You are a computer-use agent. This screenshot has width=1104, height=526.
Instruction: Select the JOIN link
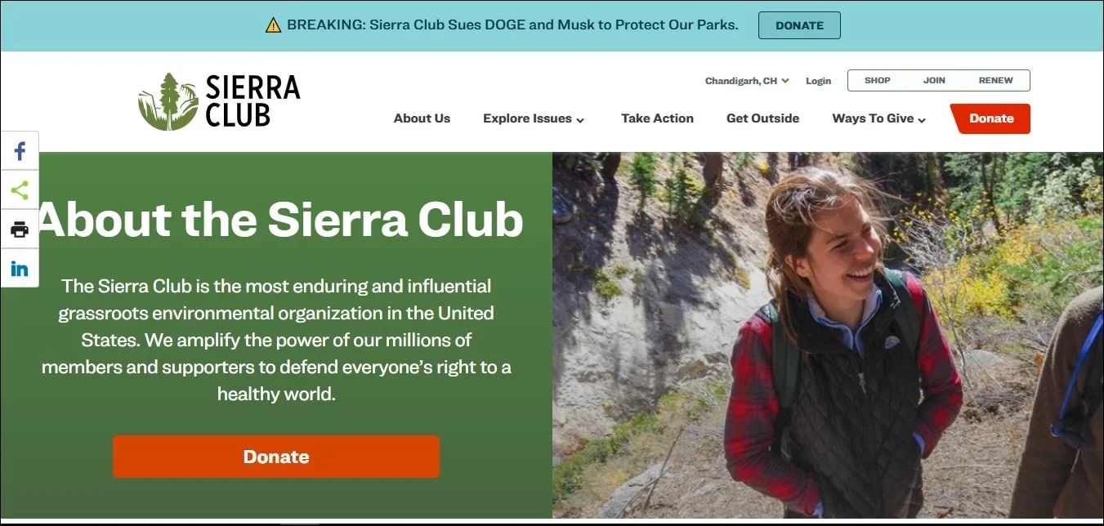tap(934, 80)
